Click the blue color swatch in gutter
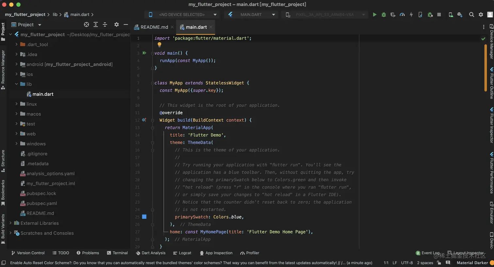494x267 pixels. coord(144,217)
